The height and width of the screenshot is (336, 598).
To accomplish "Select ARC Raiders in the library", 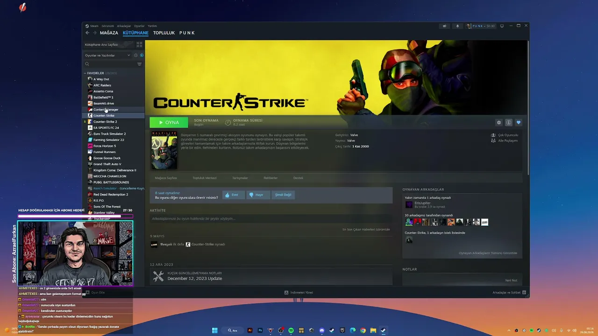I will [102, 85].
